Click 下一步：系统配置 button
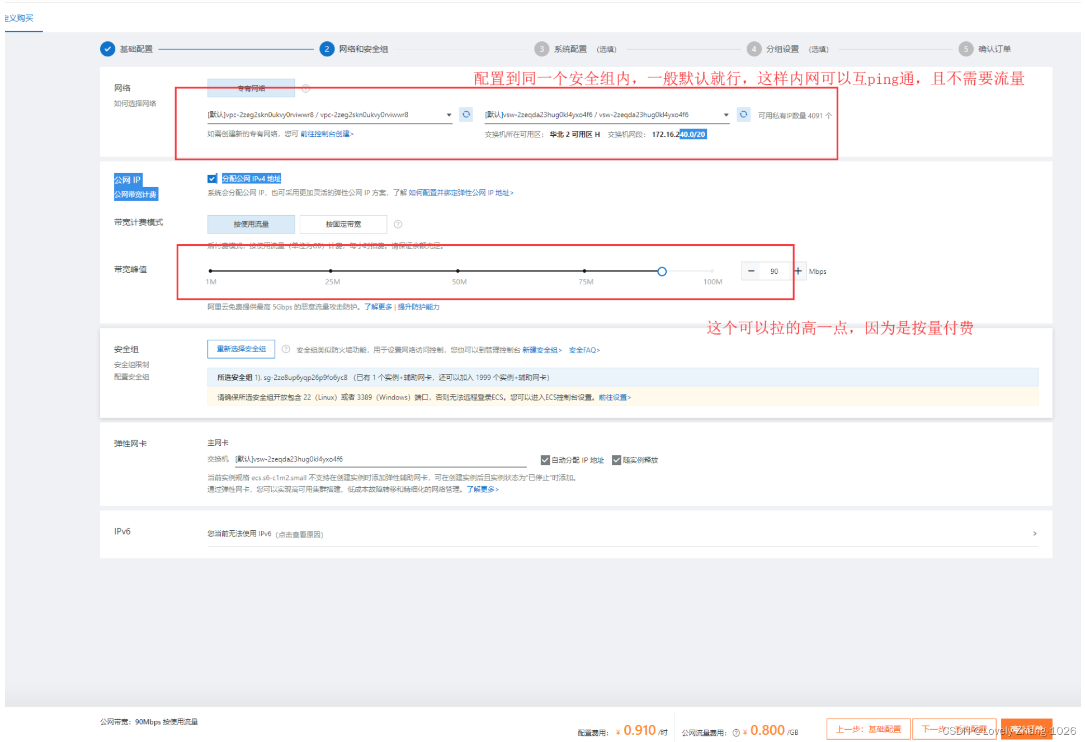 tap(954, 729)
